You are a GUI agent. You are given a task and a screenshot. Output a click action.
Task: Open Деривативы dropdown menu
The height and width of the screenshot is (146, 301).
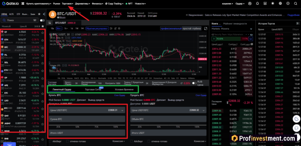(x=82, y=4)
